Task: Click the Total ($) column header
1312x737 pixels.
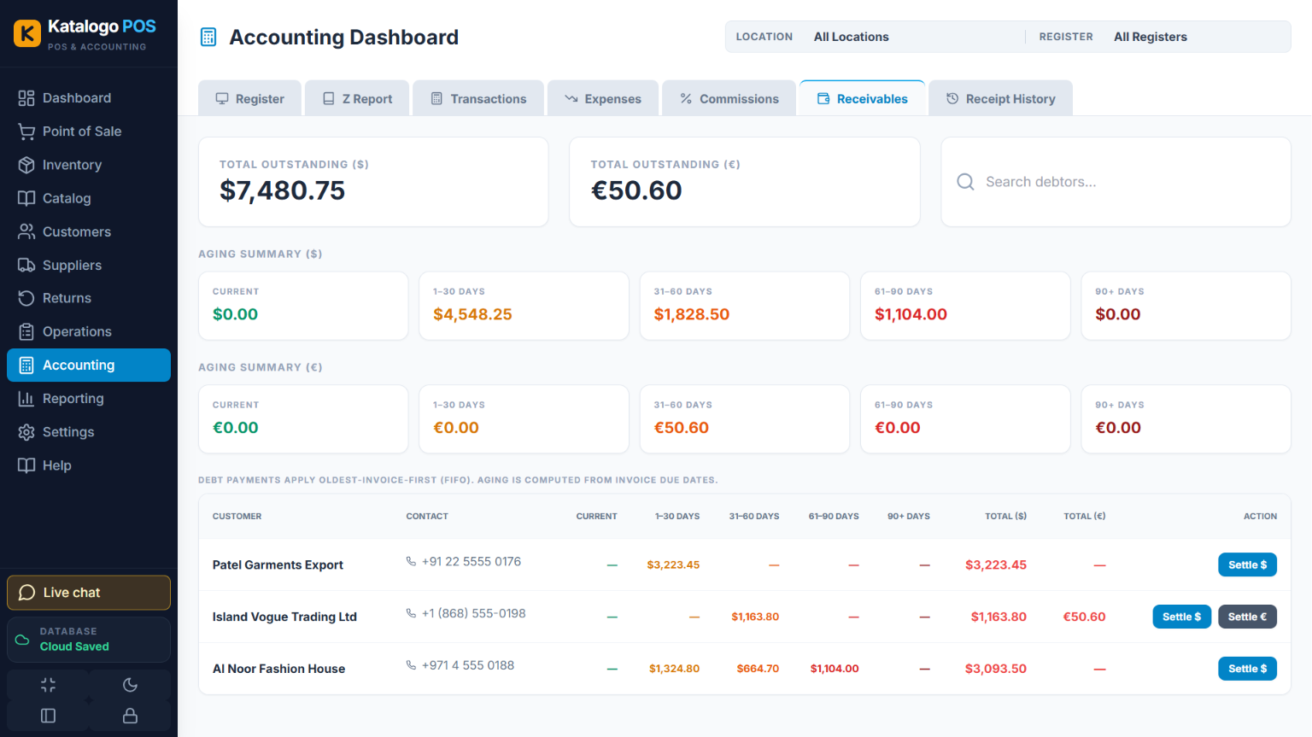Action: click(1005, 516)
